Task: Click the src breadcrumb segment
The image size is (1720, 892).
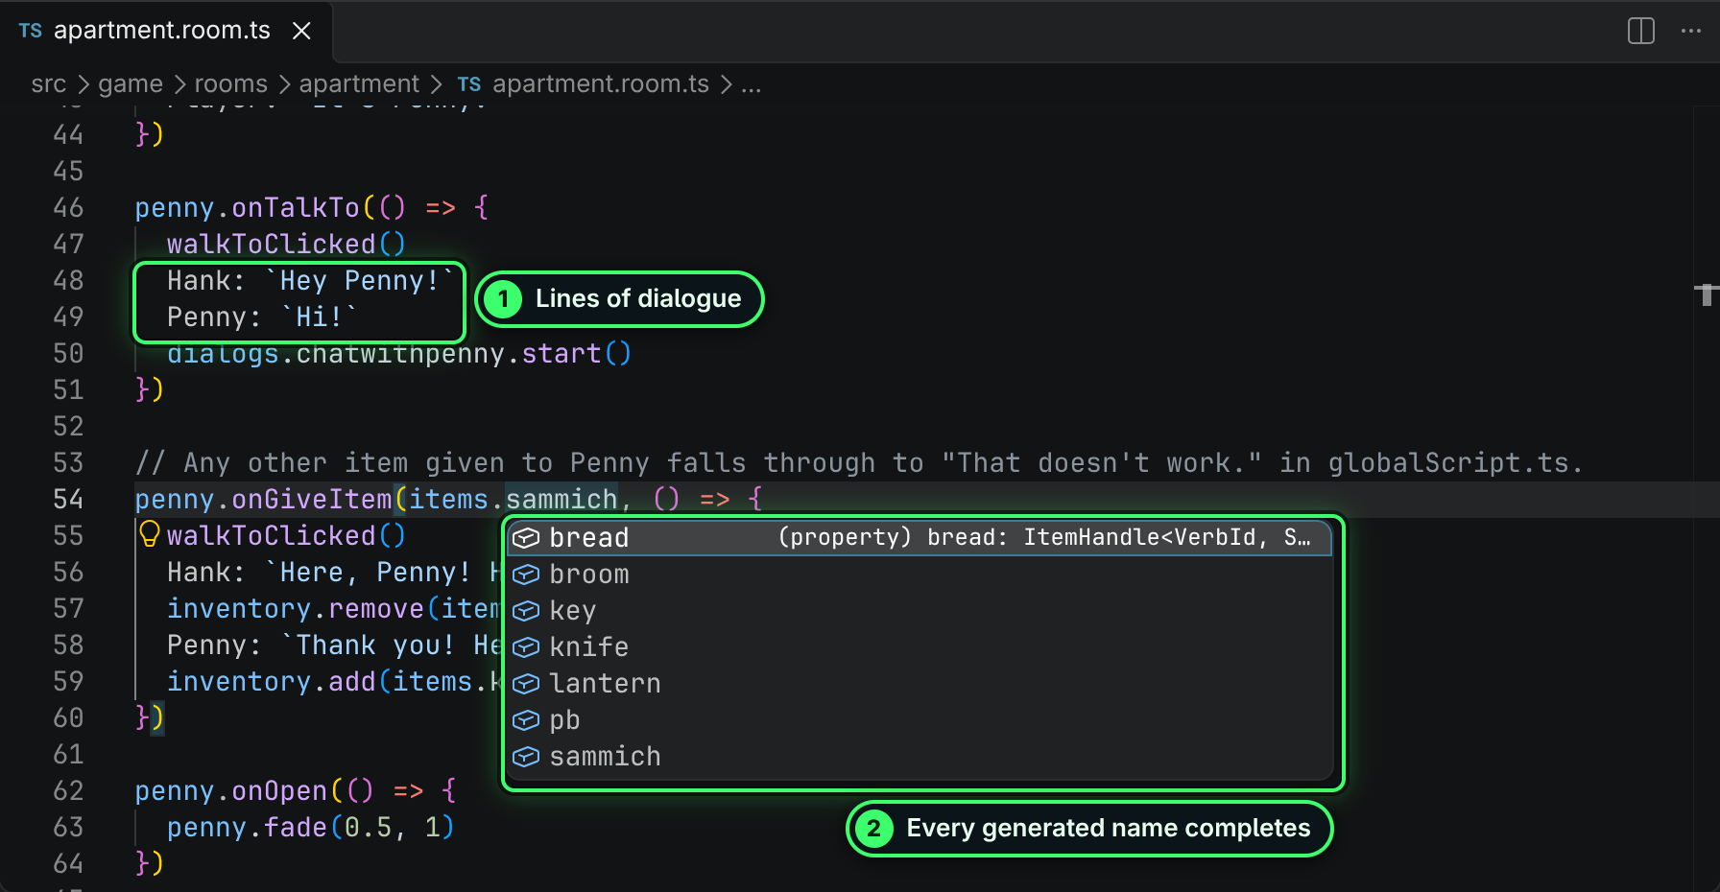Action: (x=49, y=84)
